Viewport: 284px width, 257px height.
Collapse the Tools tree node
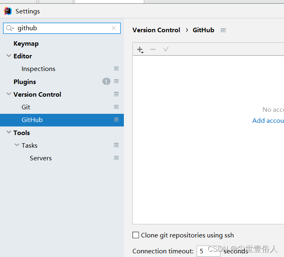tap(9, 132)
